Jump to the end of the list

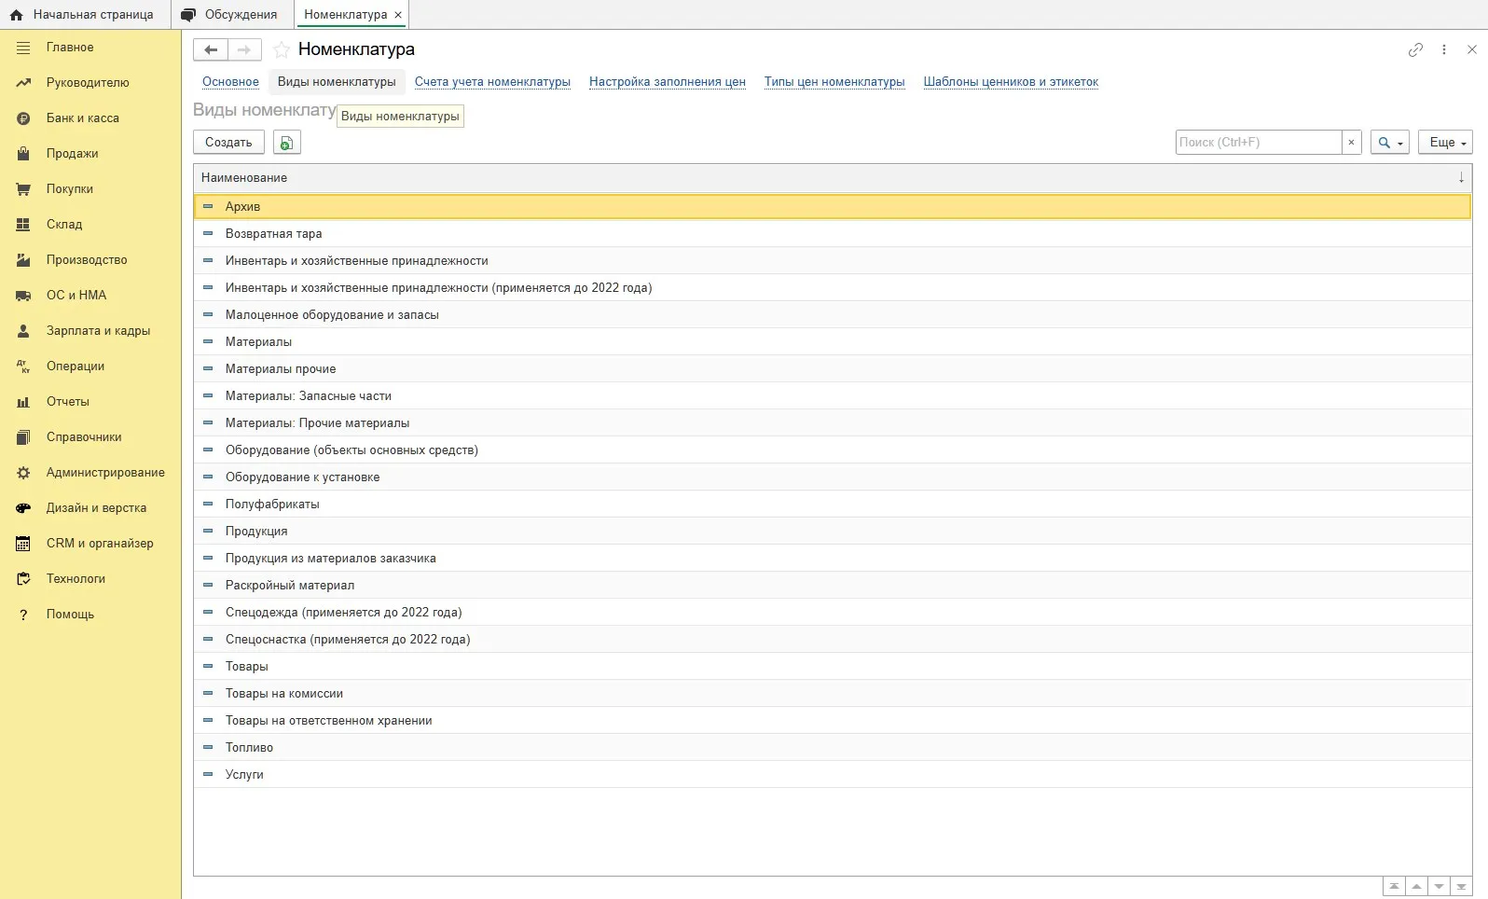(1461, 886)
